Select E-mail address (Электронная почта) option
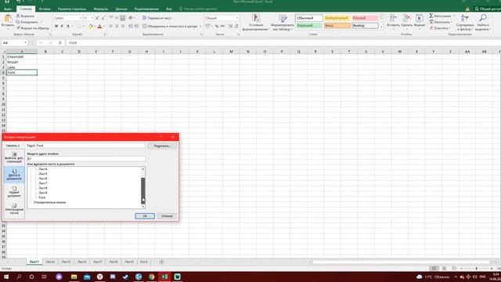Screen dimensions: 501x282 coord(14,209)
